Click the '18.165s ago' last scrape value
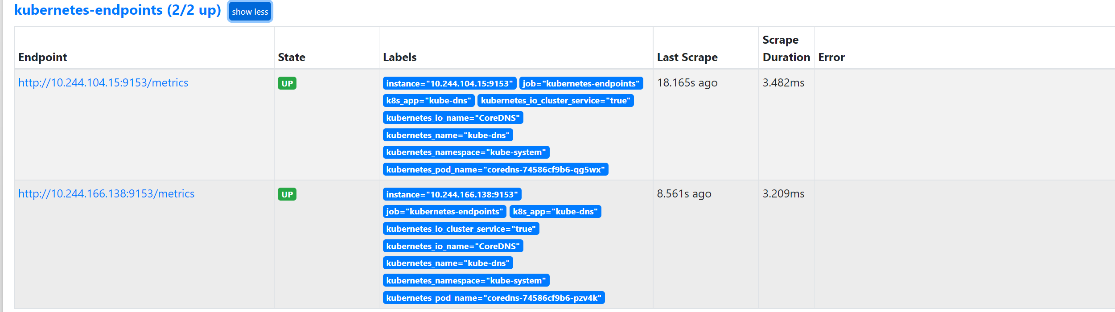1115x312 pixels. pos(687,83)
